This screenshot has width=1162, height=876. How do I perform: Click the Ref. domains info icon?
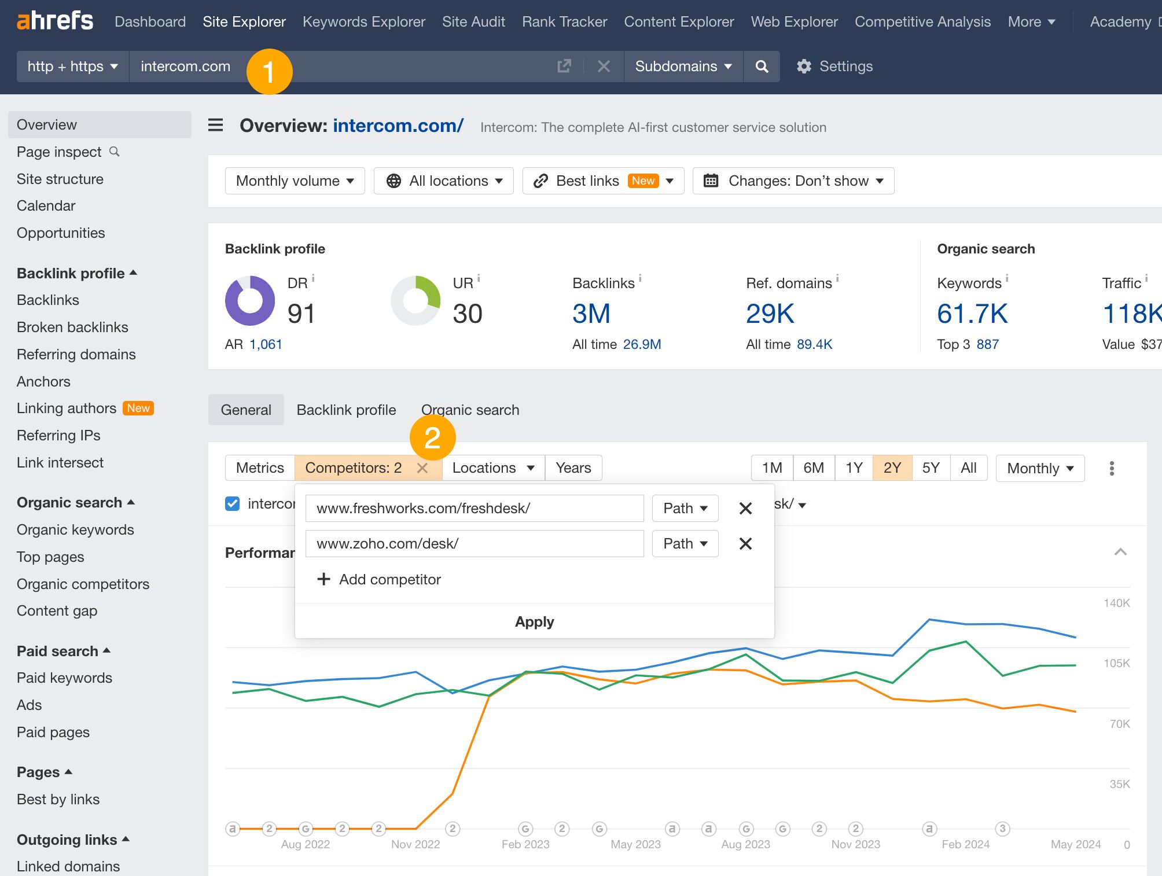[837, 278]
